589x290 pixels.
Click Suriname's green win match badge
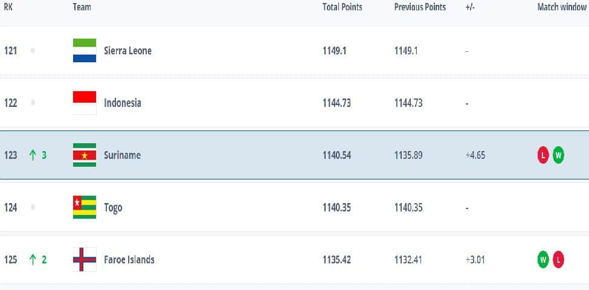click(558, 155)
